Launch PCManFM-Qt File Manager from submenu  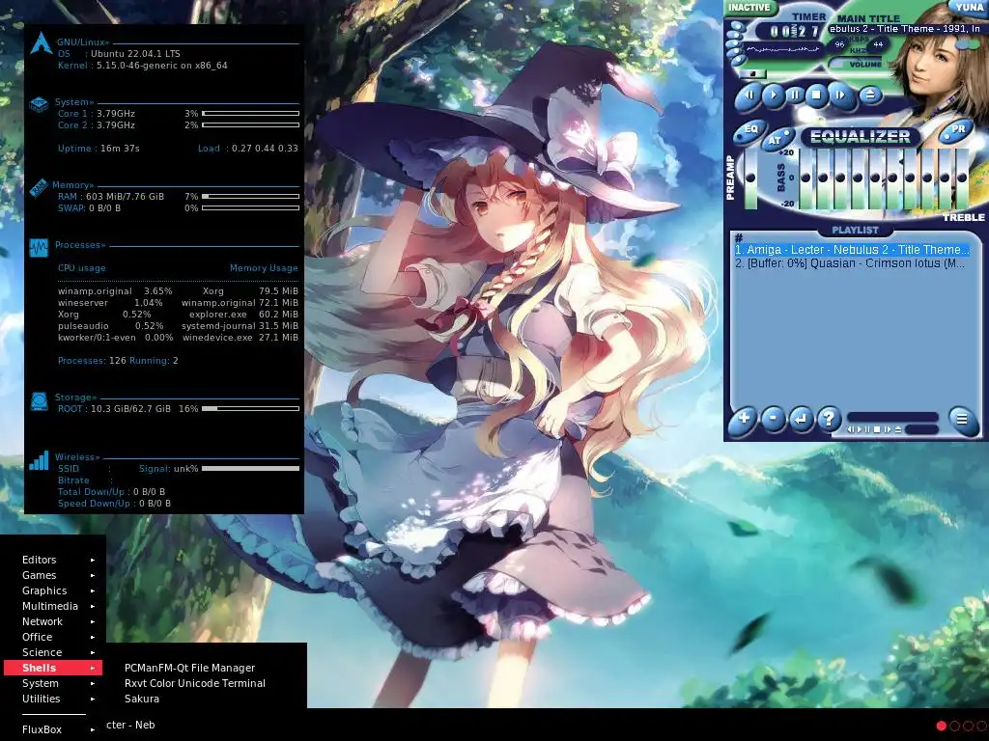pos(189,668)
